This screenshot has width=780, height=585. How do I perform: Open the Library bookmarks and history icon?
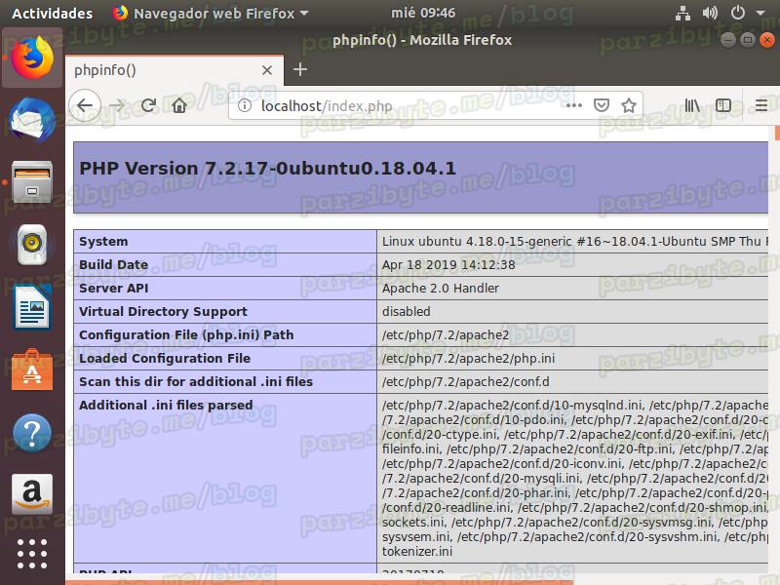tap(692, 105)
